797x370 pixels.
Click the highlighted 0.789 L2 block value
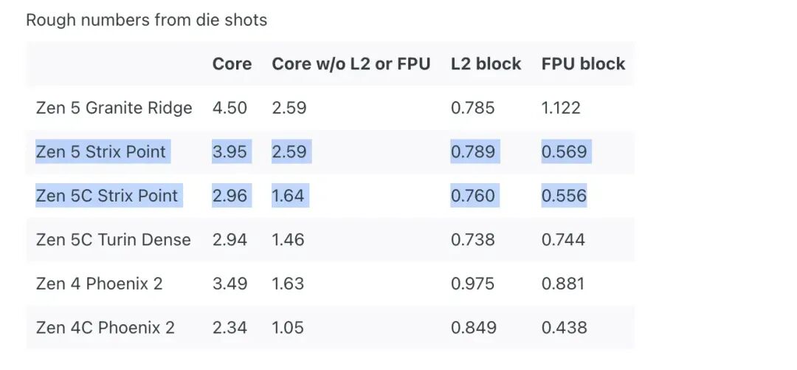pos(474,152)
